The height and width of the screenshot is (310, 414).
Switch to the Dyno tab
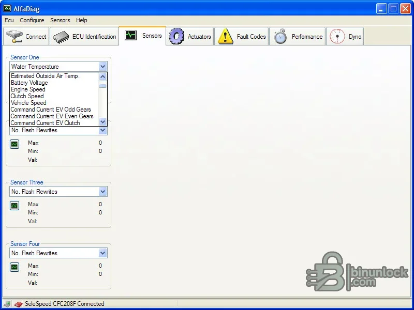pyautogui.click(x=345, y=36)
